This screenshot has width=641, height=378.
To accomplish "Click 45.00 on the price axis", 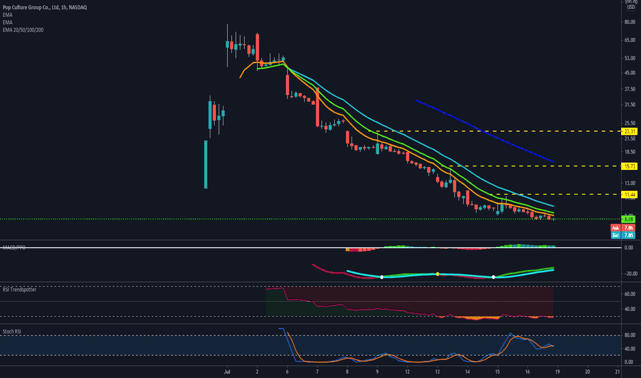I will pos(629,73).
